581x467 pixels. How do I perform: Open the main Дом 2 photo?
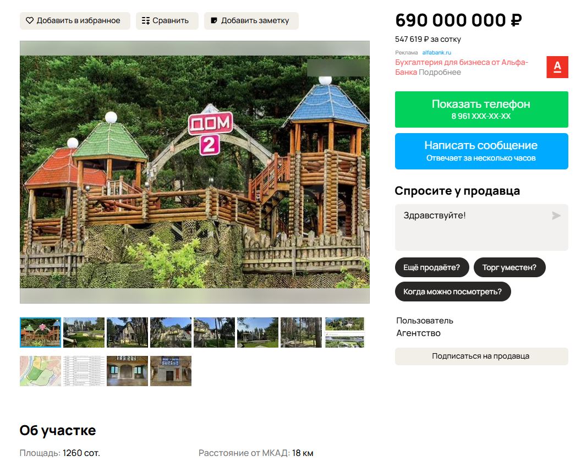point(195,172)
